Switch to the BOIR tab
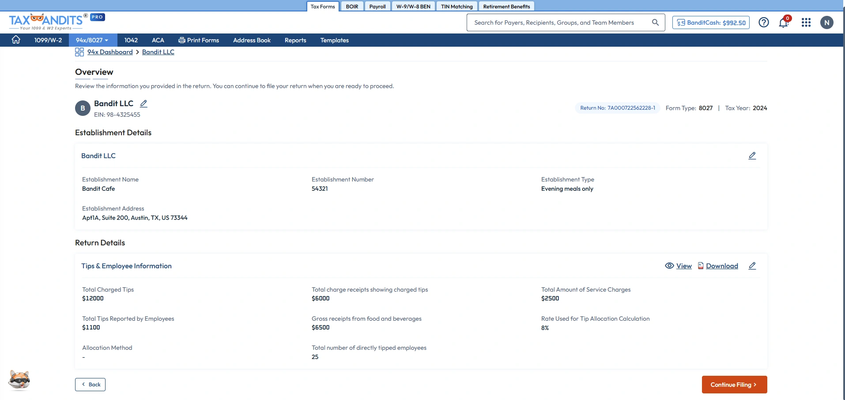This screenshot has height=400, width=845. coord(352,6)
